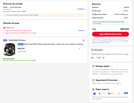This screenshot has height=103, width=134.
Task: Click the JCB payment logo
Action: 126,93
